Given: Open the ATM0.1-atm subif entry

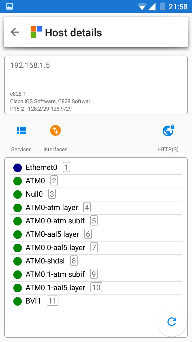Looking at the screenshot, I should point(96,275).
